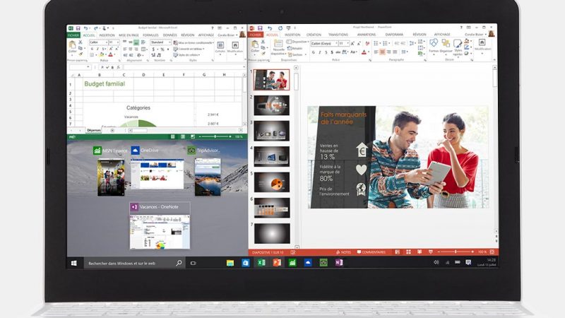
Task: Switch to the FORMULES tab in Excel
Action: [149, 34]
